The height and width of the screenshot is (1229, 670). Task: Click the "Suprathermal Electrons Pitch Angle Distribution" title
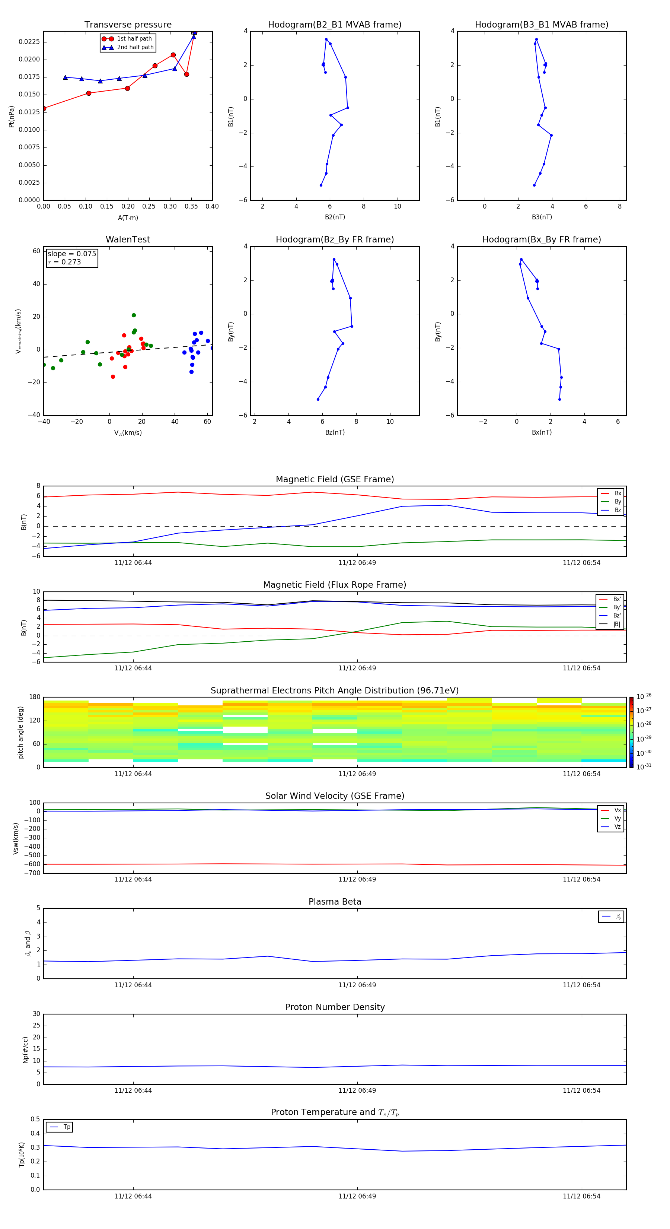pyautogui.click(x=335, y=691)
